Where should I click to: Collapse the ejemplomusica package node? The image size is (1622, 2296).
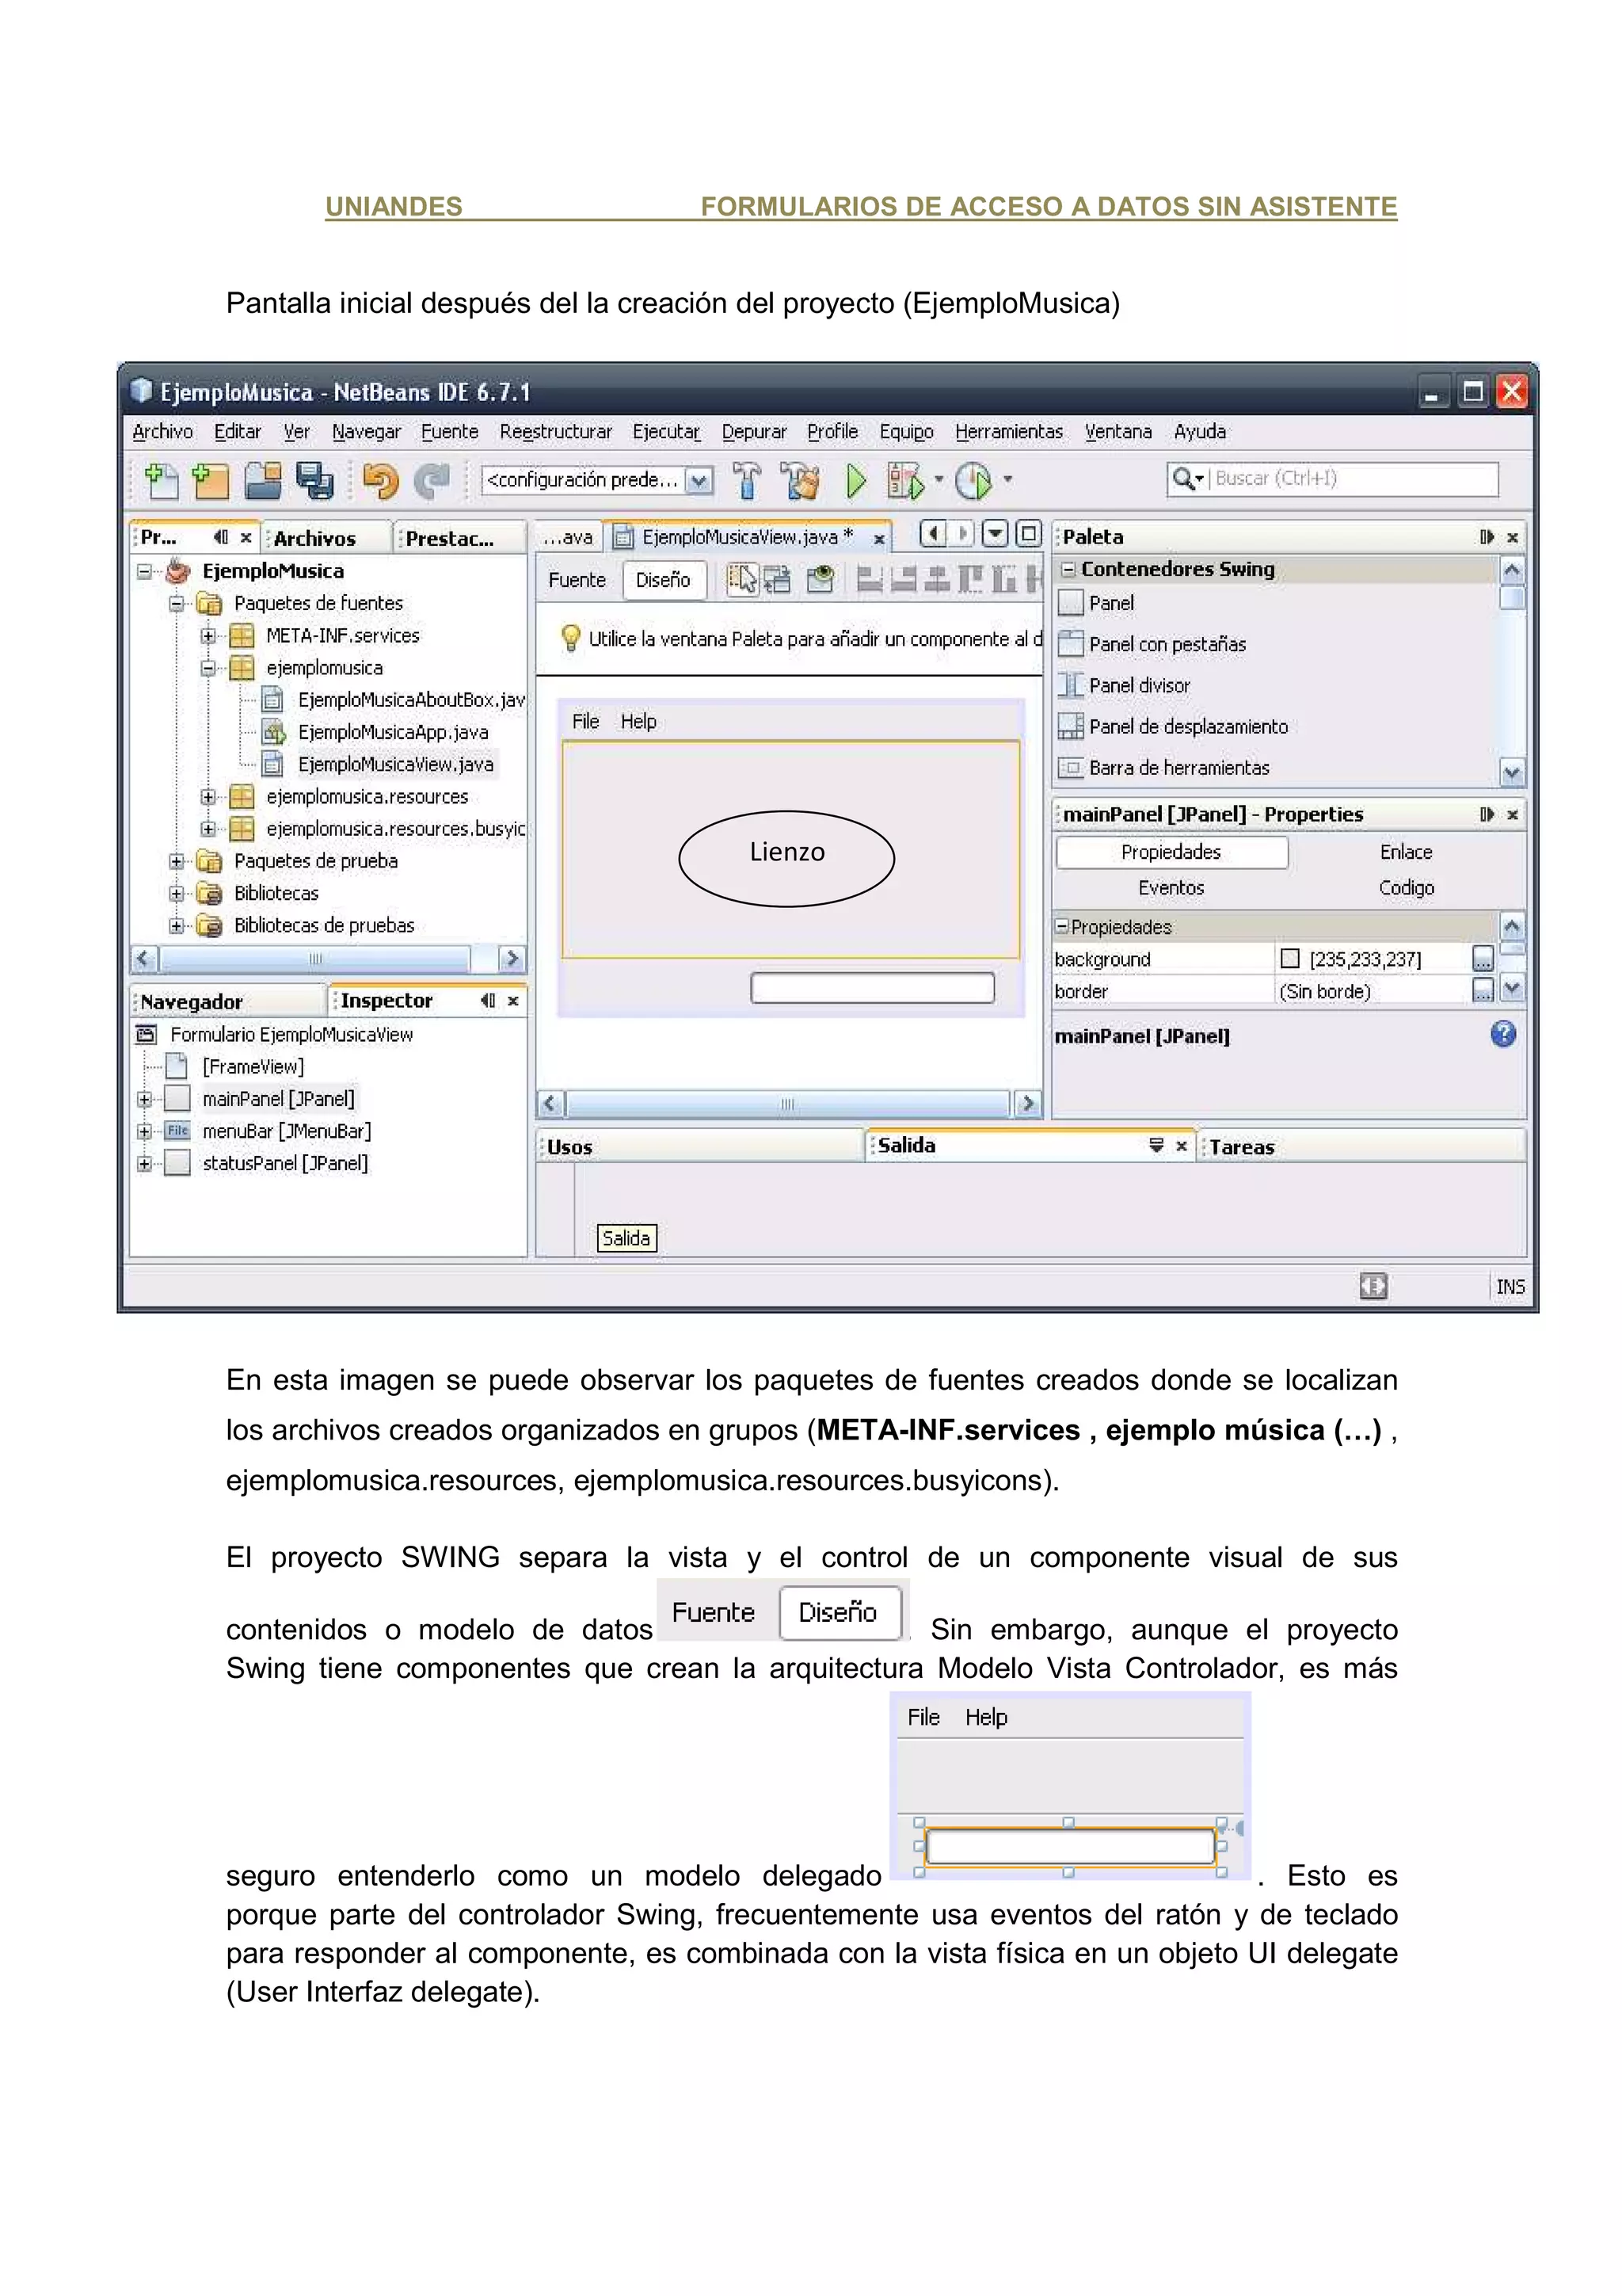(208, 668)
